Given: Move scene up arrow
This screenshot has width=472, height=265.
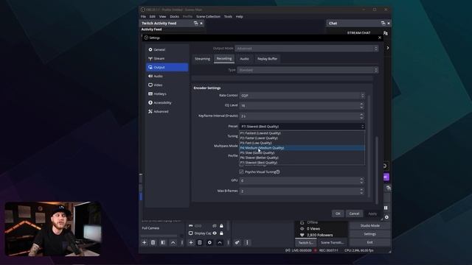Looking at the screenshot, I should [173, 242].
